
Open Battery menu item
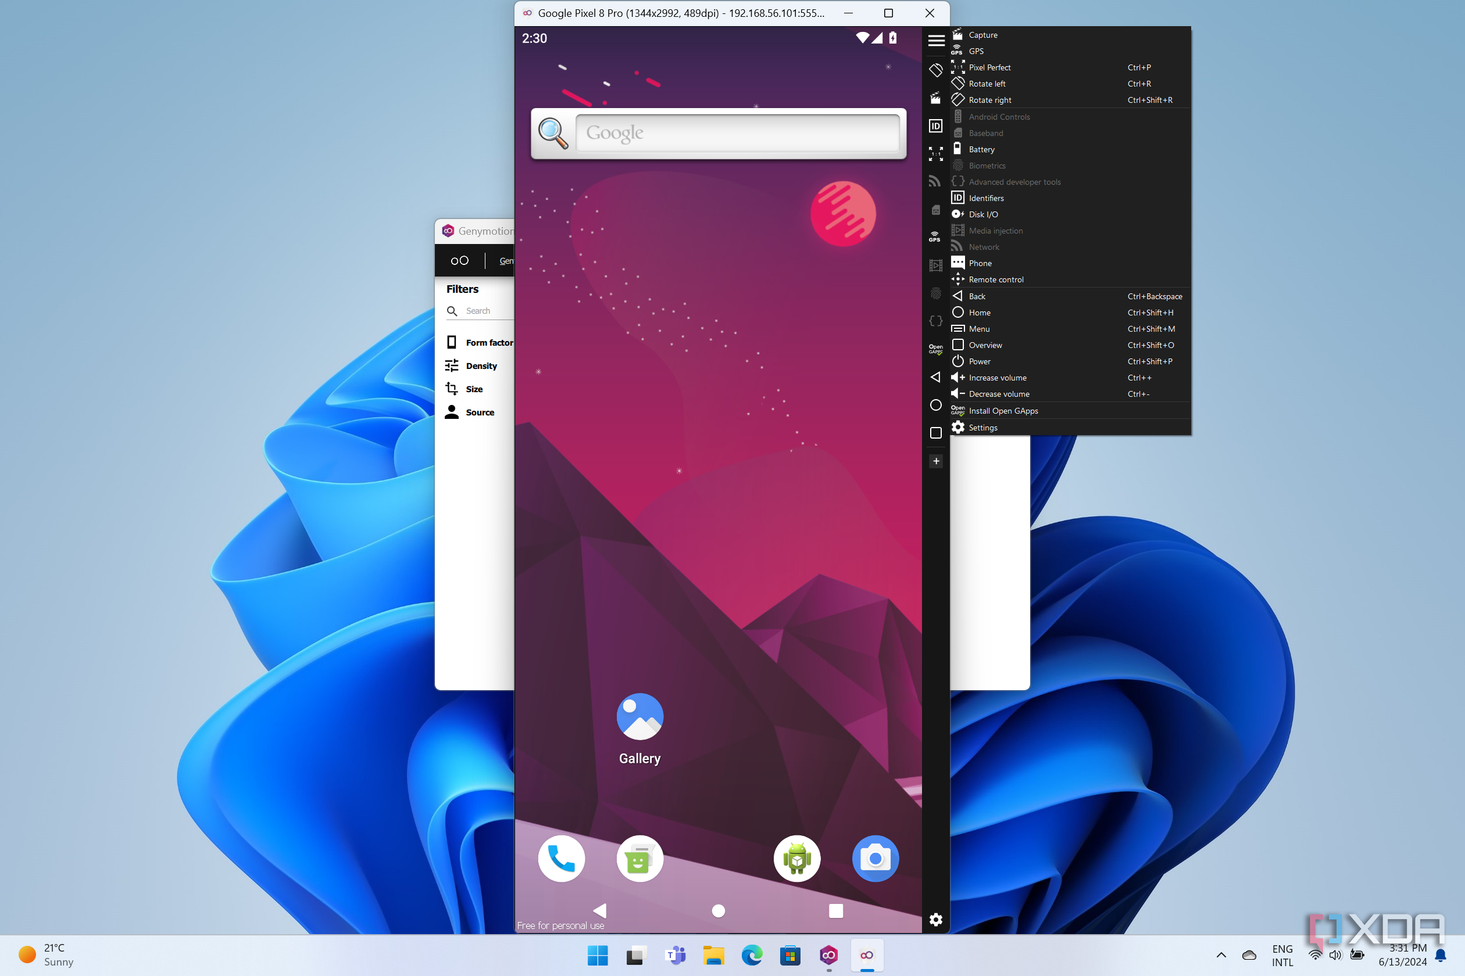click(x=1070, y=149)
